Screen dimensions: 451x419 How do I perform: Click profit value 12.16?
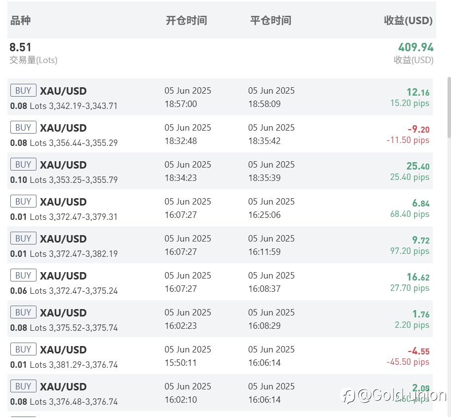tap(418, 92)
